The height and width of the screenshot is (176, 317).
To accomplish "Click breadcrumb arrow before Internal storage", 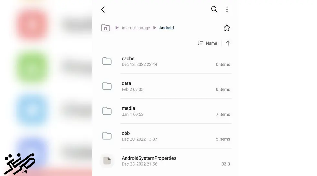I will (117, 28).
